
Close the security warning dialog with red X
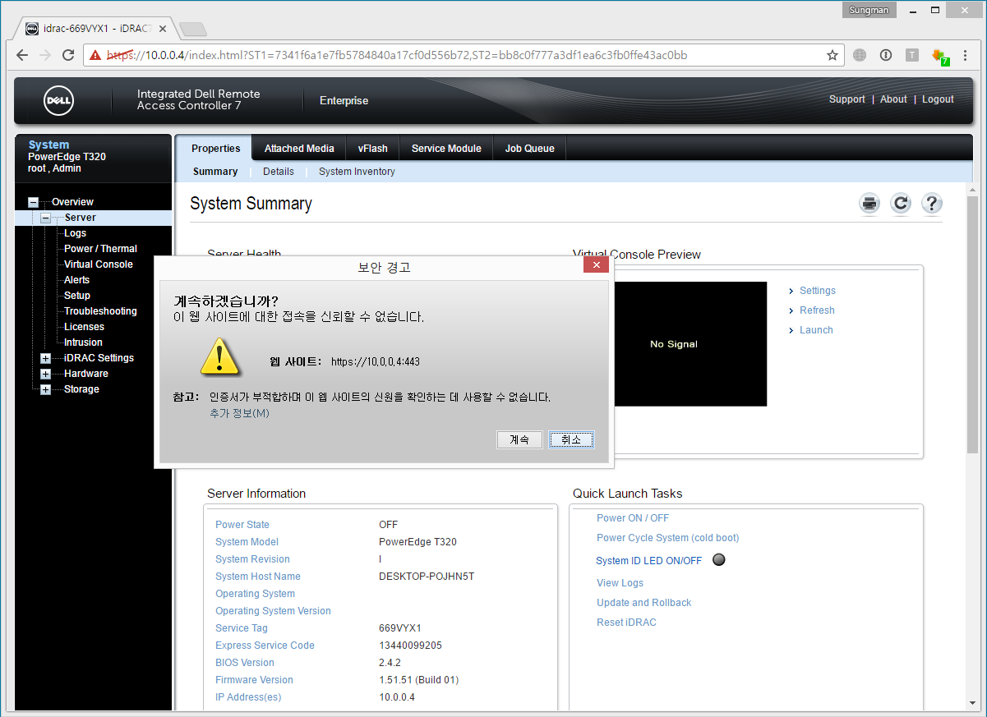(x=596, y=264)
